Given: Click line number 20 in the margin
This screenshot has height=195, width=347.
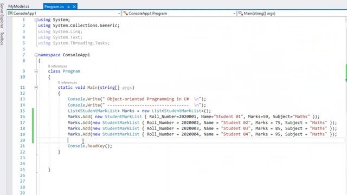Looking at the screenshot, I should (22, 140).
